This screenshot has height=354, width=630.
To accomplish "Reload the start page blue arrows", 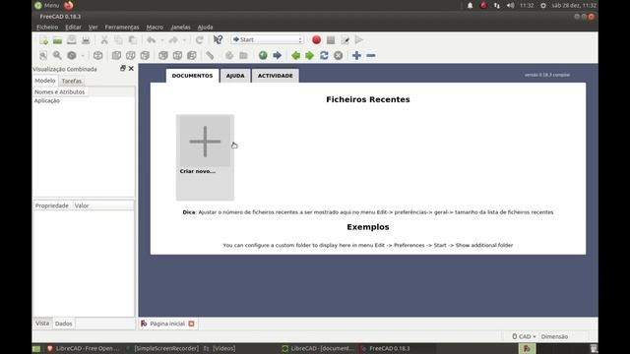I will point(324,55).
